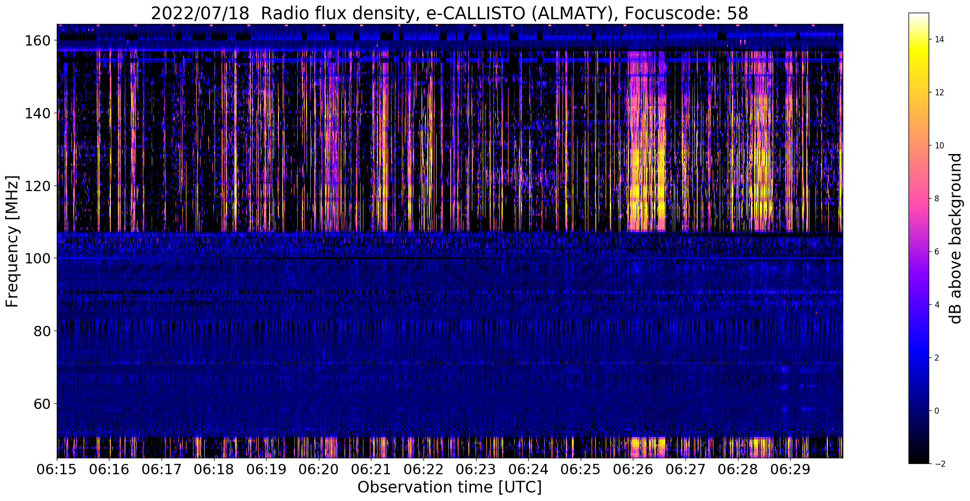
Task: Click the bright yellow burst at 06:26
Action: 647,141
